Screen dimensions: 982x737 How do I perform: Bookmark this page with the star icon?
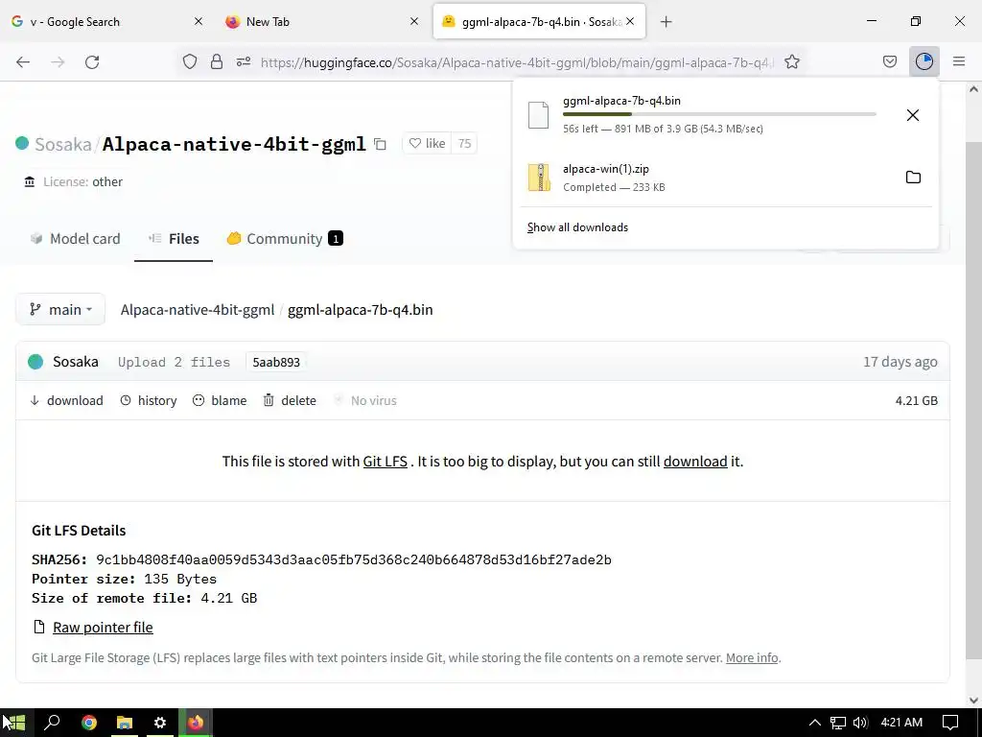[x=791, y=61]
